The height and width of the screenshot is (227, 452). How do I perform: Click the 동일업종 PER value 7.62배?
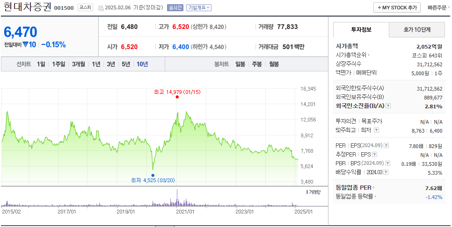[434, 188]
